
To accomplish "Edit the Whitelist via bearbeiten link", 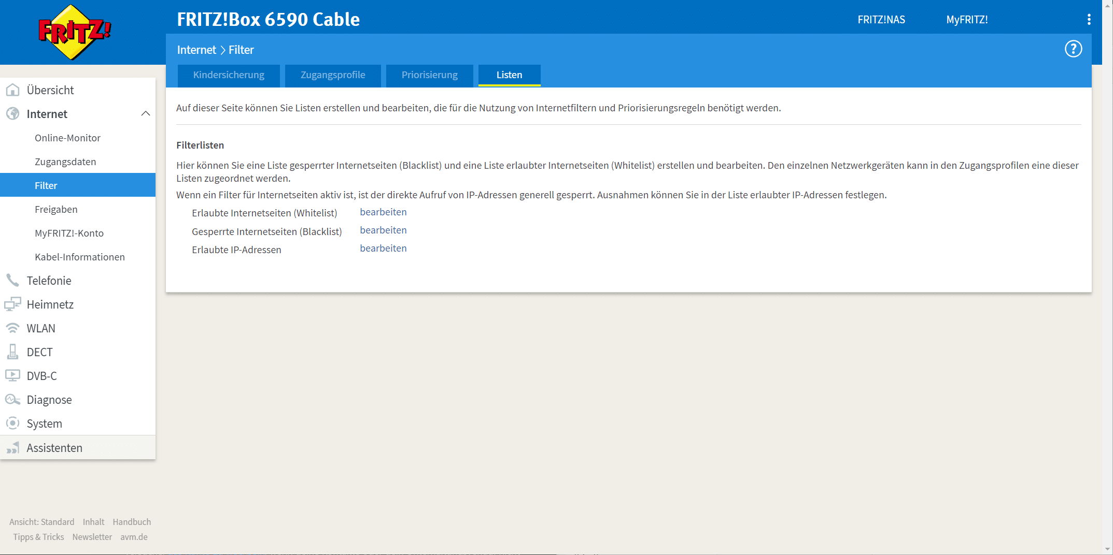I will pyautogui.click(x=383, y=212).
